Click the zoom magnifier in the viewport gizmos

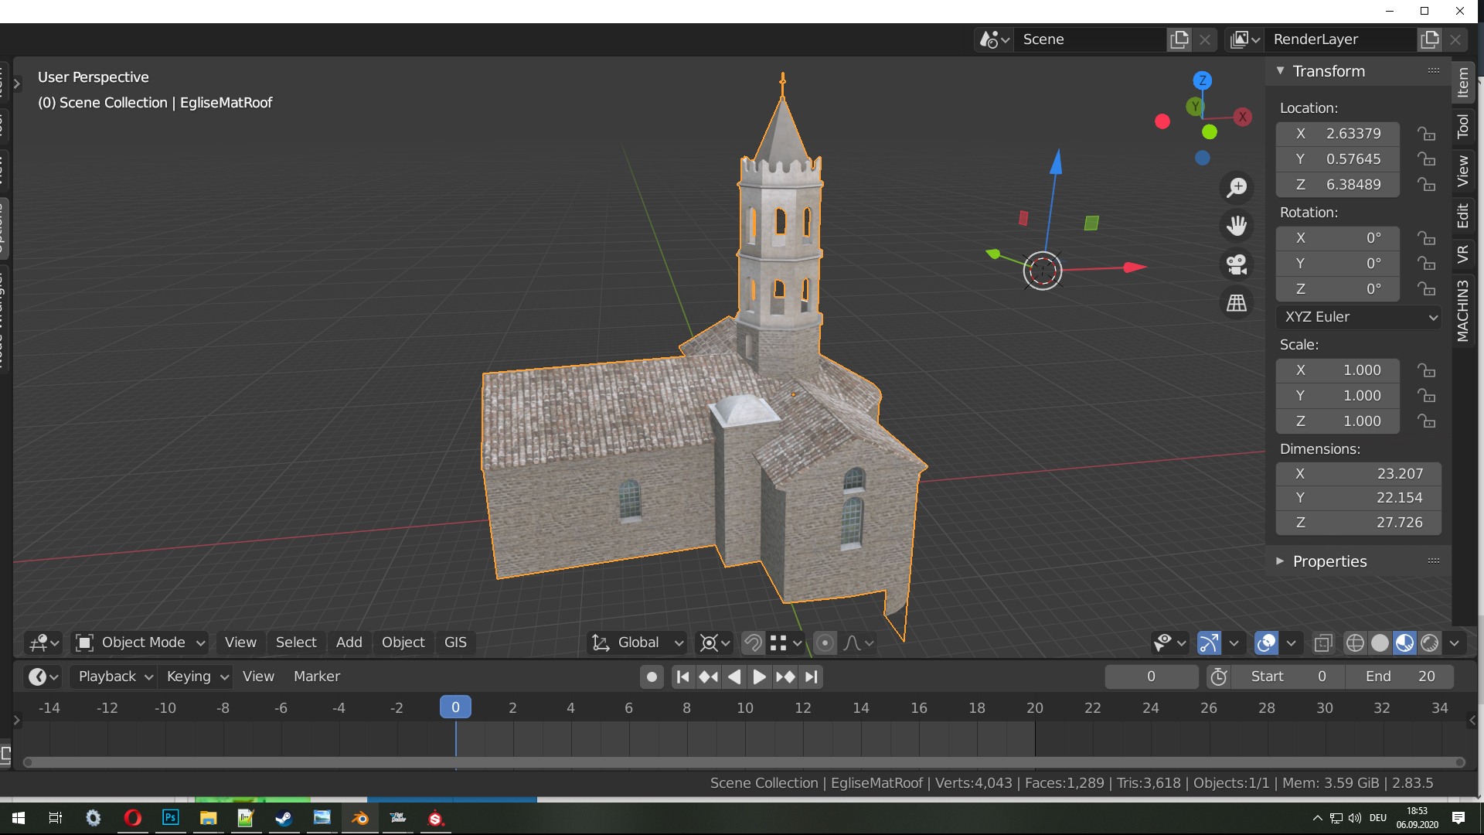click(1237, 187)
